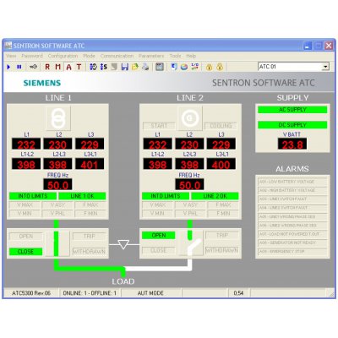Open the Configuration menu

pyautogui.click(x=63, y=56)
